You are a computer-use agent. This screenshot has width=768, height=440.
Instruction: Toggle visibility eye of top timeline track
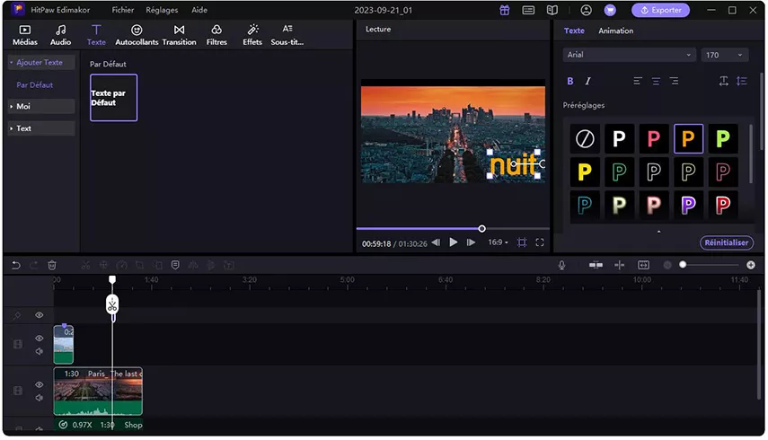[x=40, y=315]
